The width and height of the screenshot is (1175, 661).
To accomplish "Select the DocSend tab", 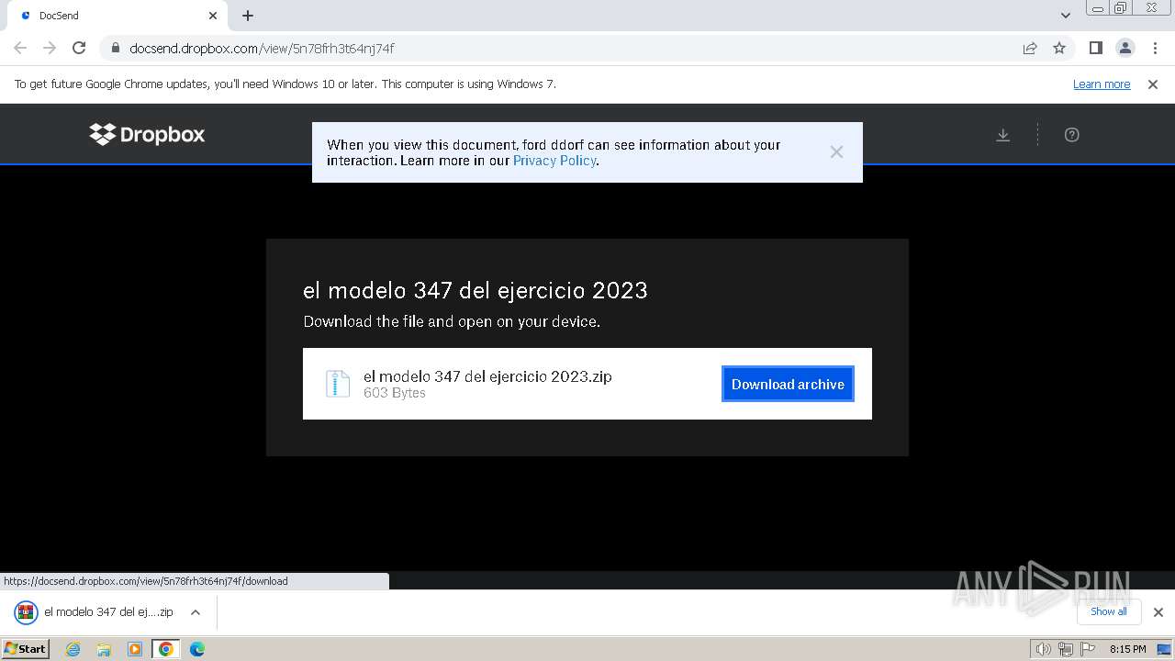I will 117,16.
